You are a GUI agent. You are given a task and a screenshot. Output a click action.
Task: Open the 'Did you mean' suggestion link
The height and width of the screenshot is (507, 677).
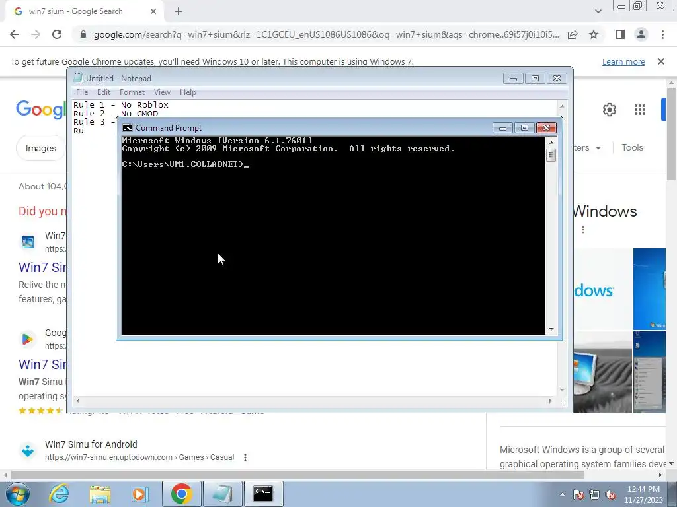coord(43,211)
